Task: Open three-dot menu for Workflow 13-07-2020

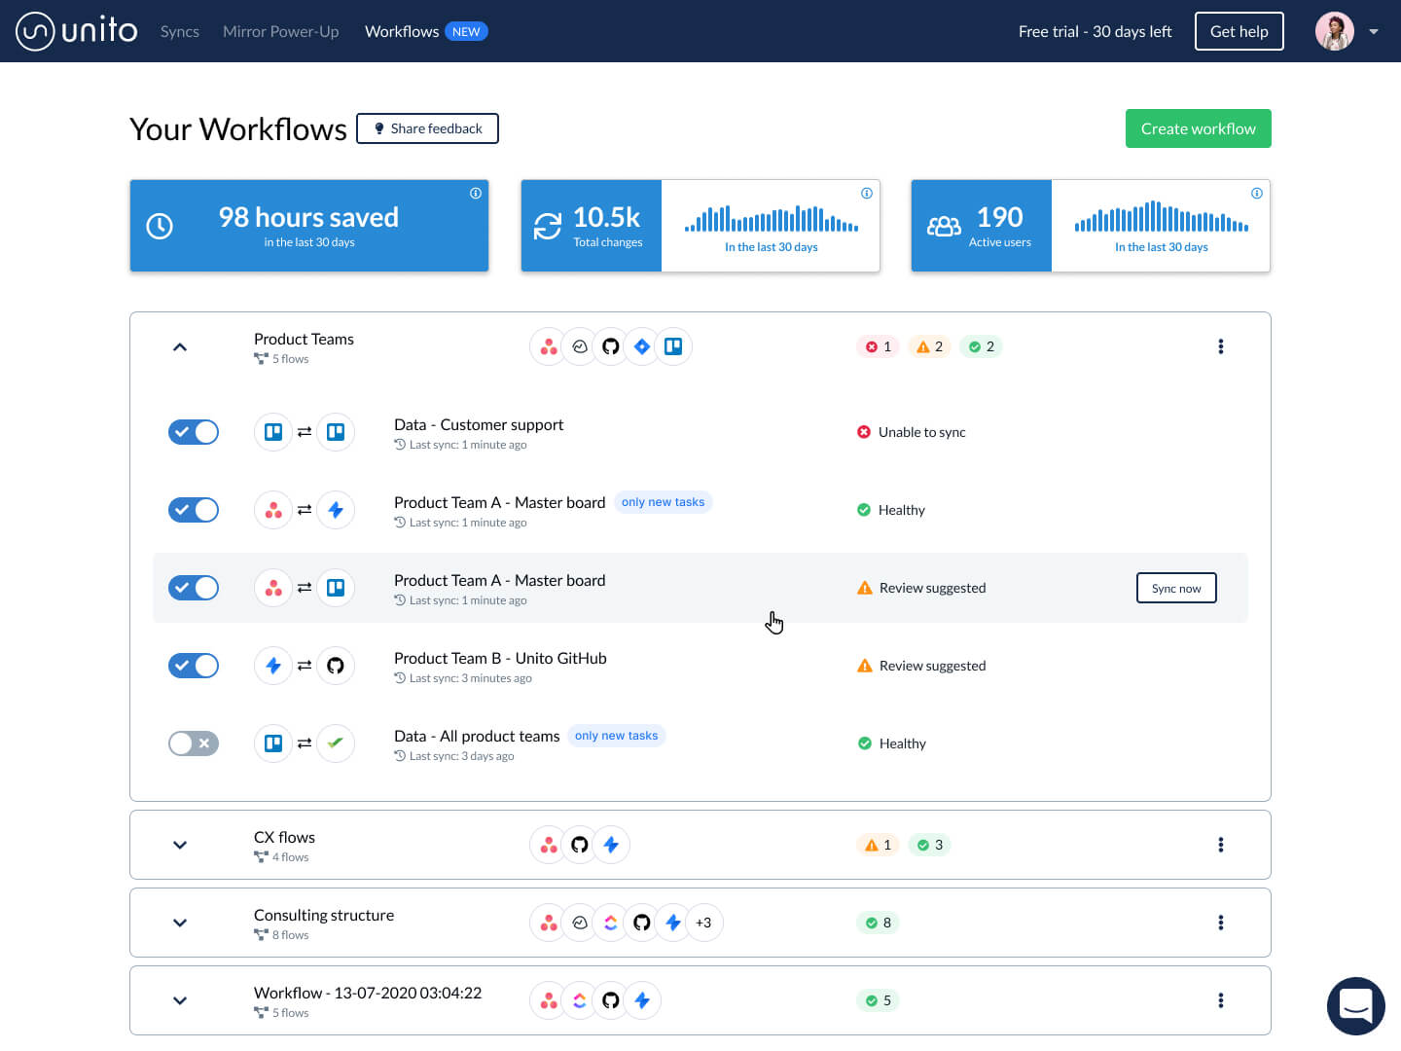Action: point(1221,1000)
